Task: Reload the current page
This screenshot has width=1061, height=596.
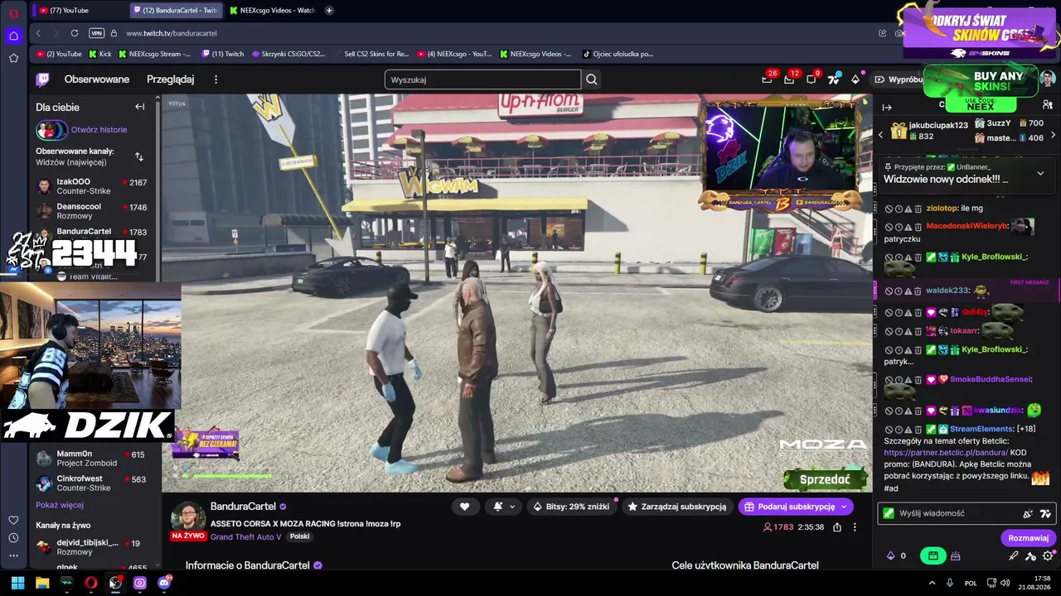Action: (75, 33)
